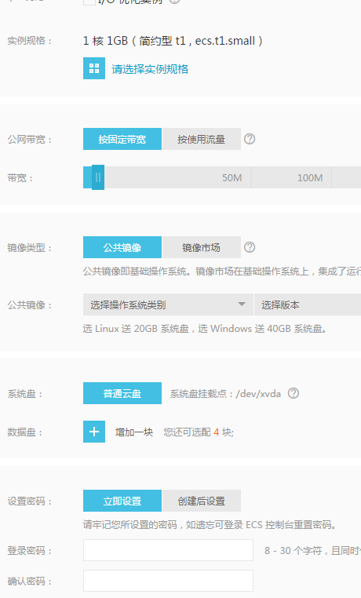The image size is (361, 598).
Task: Select 按使用流量 billing option
Action: click(202, 139)
